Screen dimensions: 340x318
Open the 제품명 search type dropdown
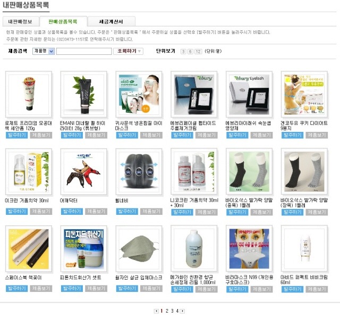44,51
